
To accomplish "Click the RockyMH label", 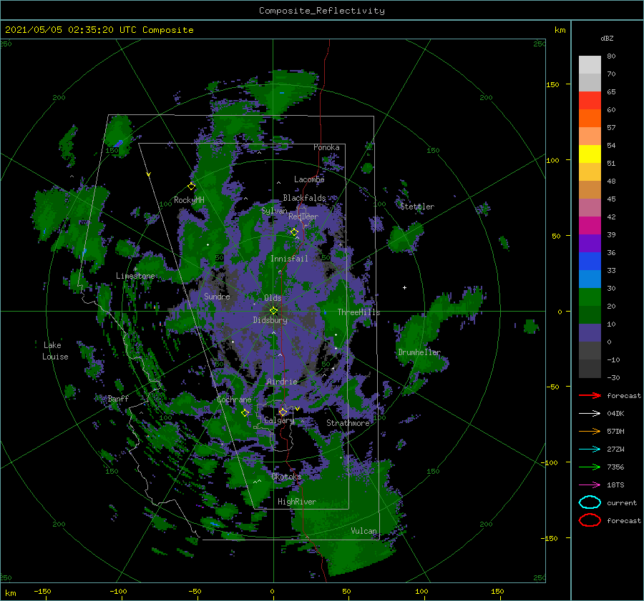I will coord(189,200).
